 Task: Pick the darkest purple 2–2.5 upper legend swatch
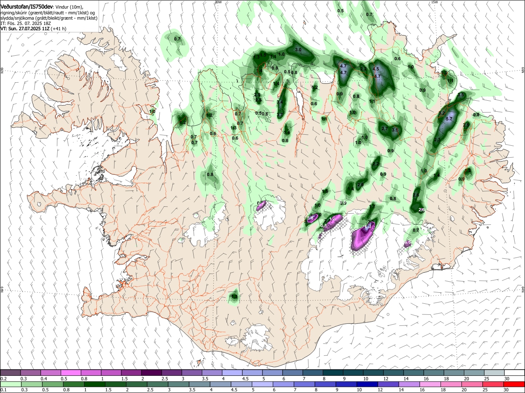click(x=151, y=373)
